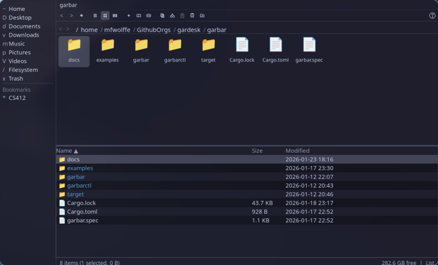Click the 2026-01-23 18:16 modified date

[x=309, y=159]
